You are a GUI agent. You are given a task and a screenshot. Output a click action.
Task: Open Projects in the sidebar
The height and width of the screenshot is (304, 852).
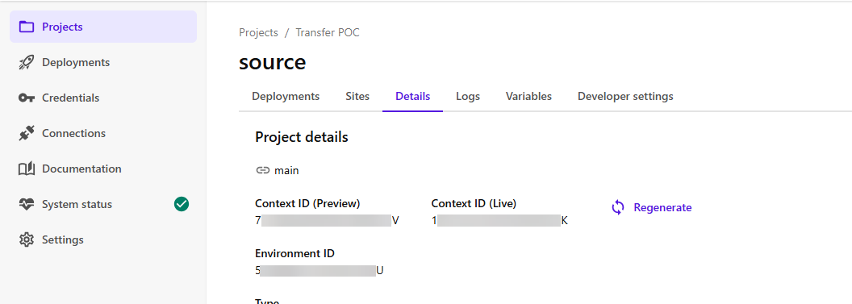tap(103, 27)
